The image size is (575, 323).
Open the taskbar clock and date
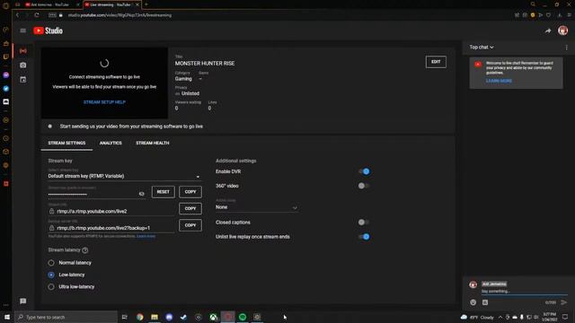coord(549,317)
